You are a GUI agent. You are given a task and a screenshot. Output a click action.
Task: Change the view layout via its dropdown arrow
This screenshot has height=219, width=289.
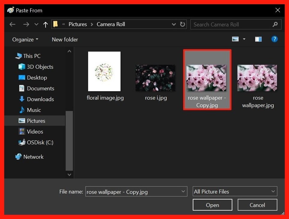click(x=244, y=39)
